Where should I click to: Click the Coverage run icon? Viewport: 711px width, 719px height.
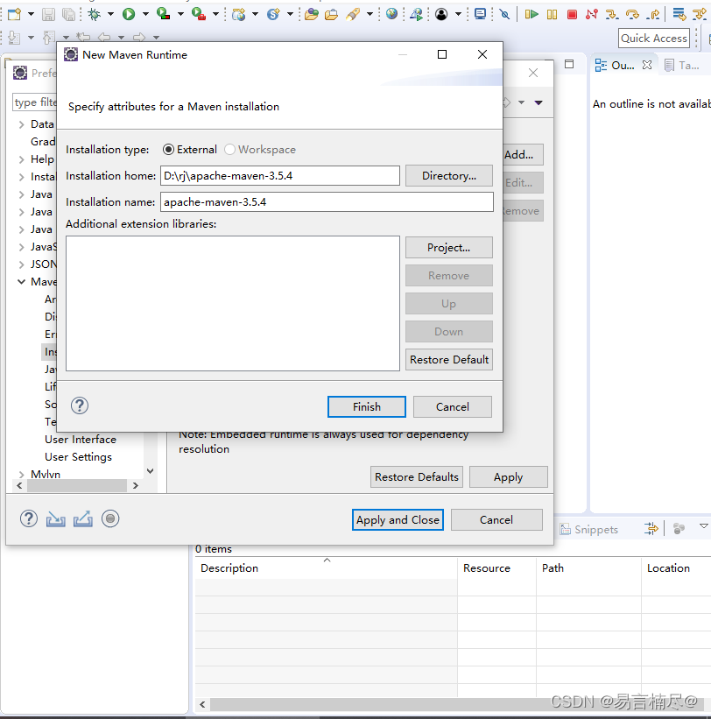[163, 14]
